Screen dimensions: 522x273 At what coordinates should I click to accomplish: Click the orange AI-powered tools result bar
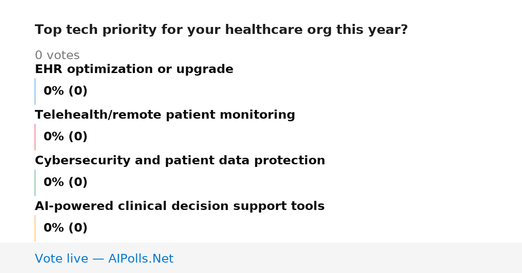coord(35,228)
